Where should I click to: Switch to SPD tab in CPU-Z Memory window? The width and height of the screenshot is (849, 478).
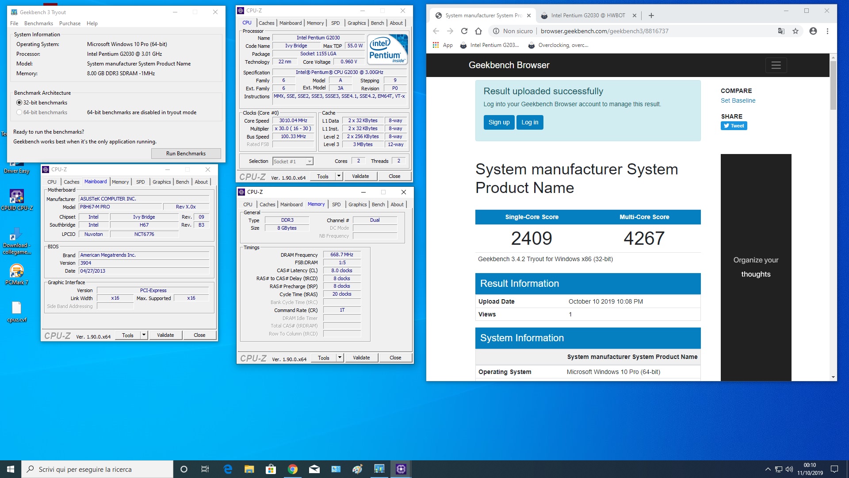pyautogui.click(x=337, y=204)
